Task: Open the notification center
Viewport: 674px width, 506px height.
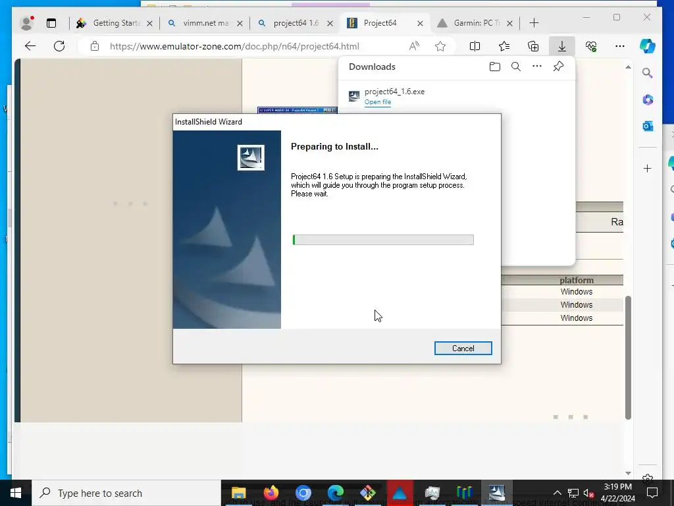Action: click(652, 493)
